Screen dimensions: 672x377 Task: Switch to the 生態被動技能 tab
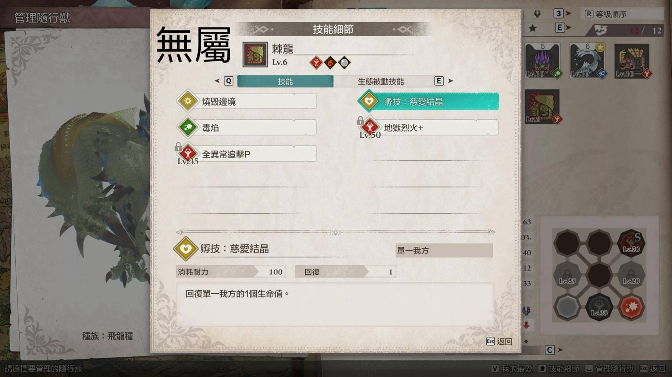tap(381, 81)
